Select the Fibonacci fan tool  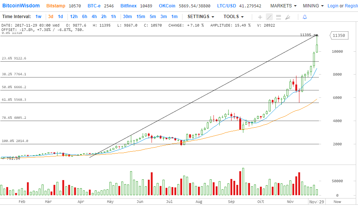288,17
